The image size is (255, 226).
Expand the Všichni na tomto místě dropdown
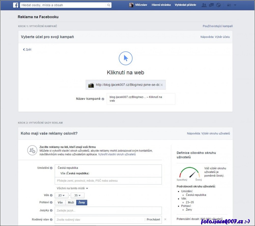[72, 188]
